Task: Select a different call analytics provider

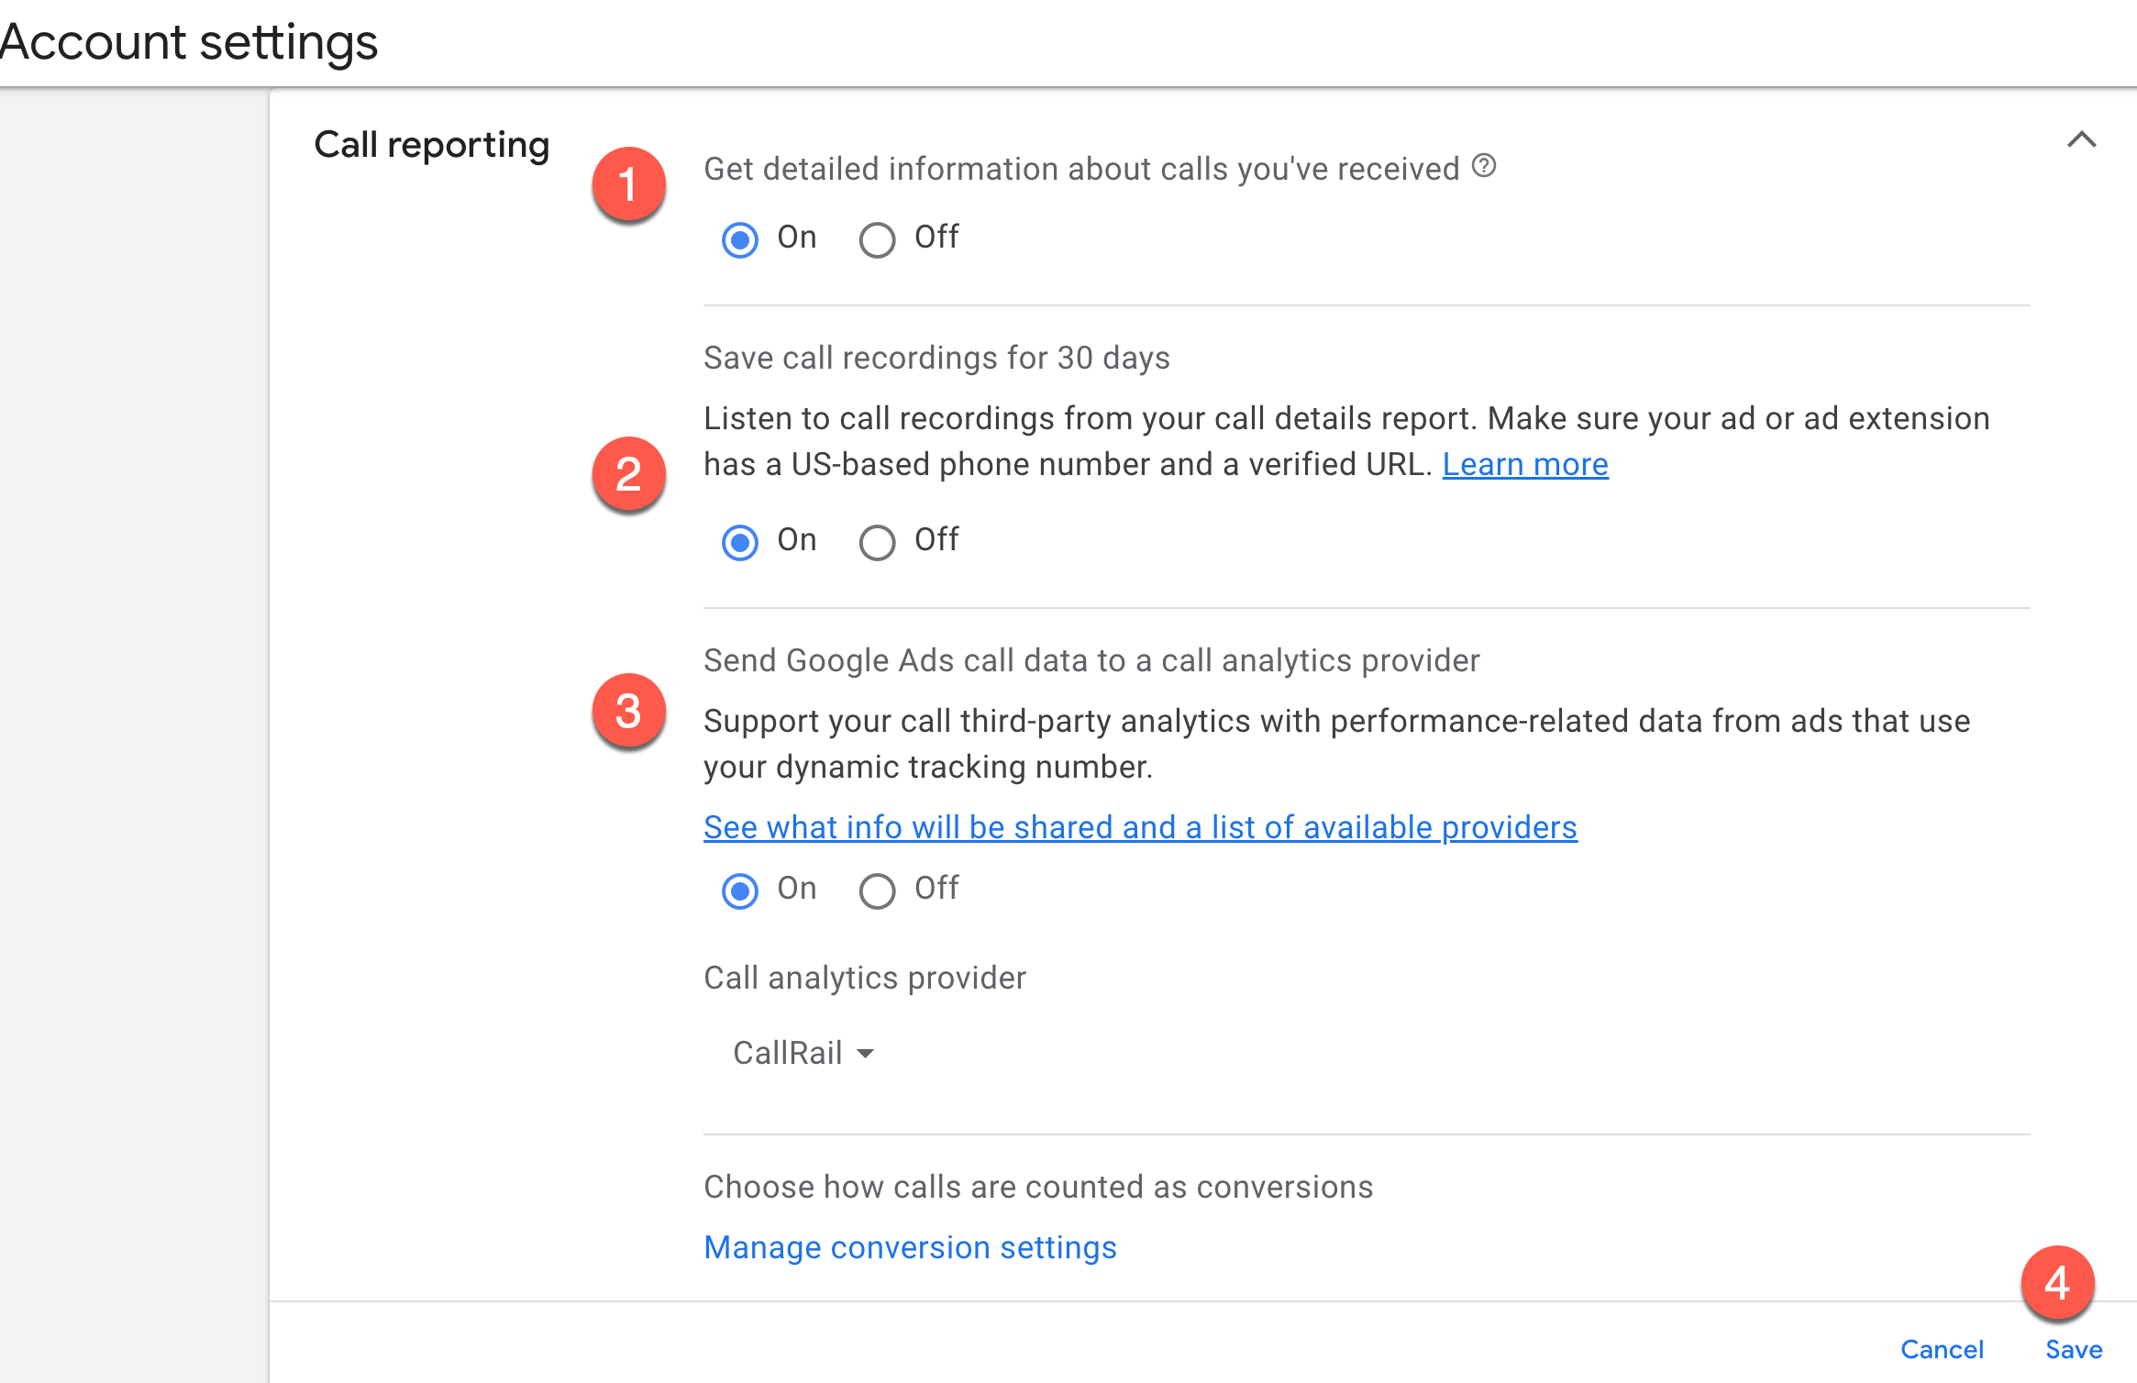Action: (803, 1053)
